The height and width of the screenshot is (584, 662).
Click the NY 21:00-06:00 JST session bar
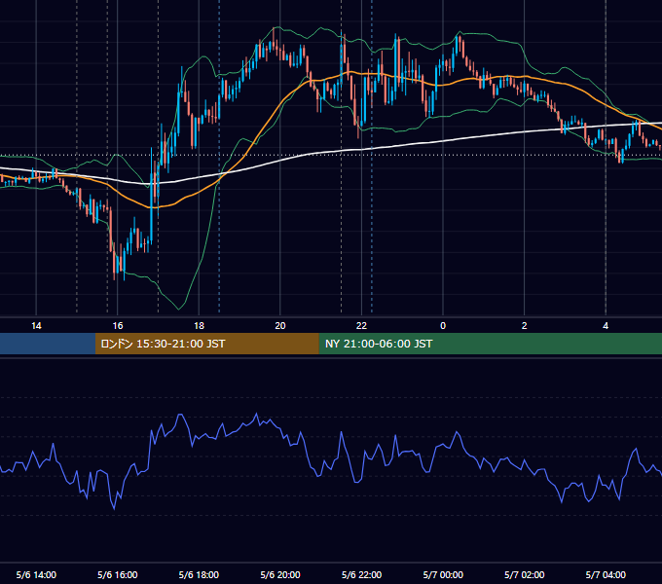tap(490, 344)
